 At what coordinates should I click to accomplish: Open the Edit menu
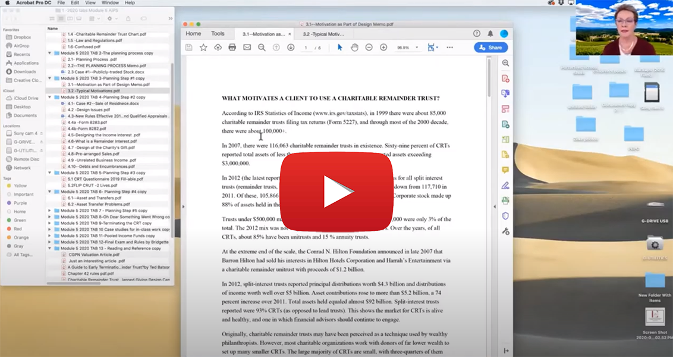coord(75,2)
